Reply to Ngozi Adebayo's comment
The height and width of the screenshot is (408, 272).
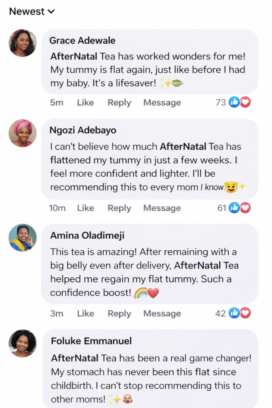click(119, 208)
